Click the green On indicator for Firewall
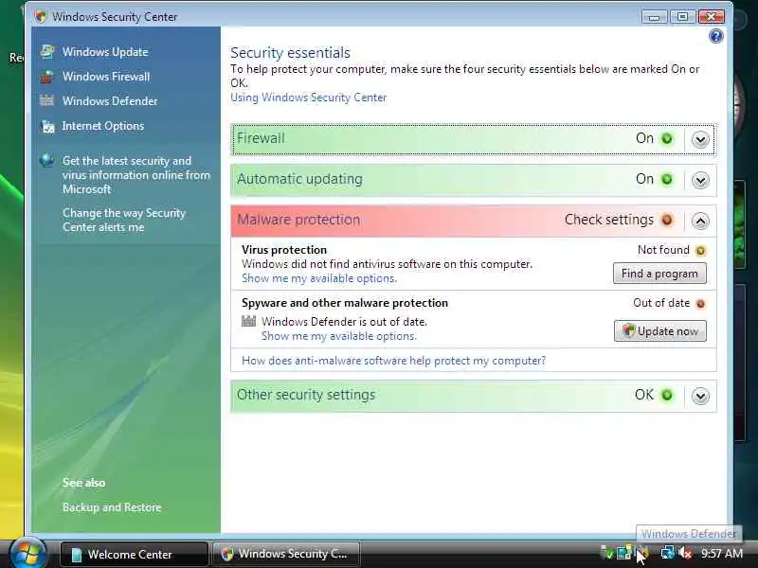Viewport: 758px width, 568px height. point(667,138)
